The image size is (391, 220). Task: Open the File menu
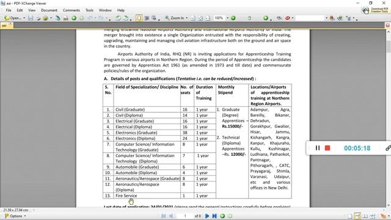coord(9,10)
